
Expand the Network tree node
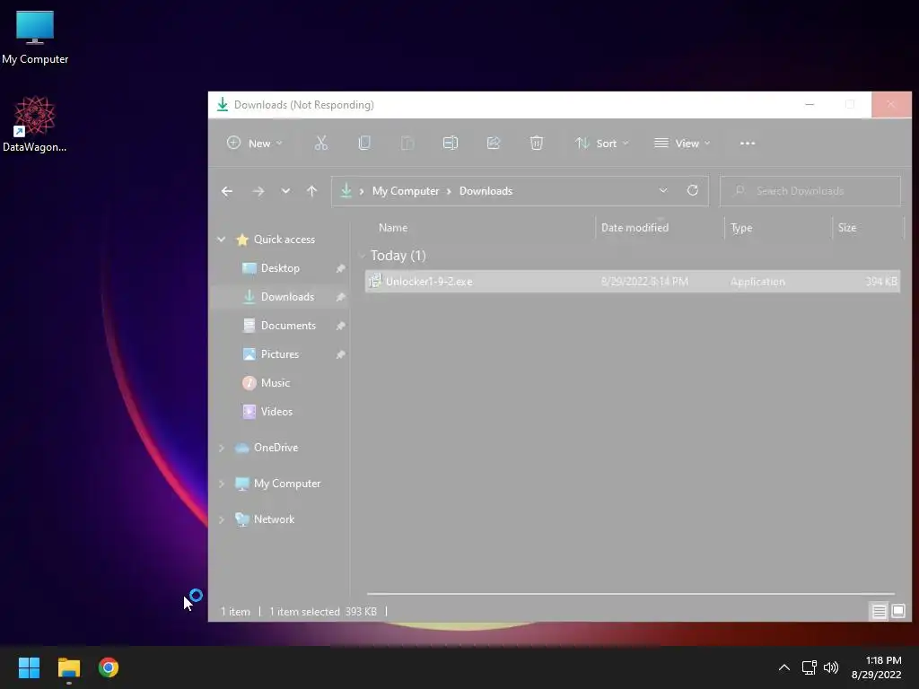(x=222, y=519)
